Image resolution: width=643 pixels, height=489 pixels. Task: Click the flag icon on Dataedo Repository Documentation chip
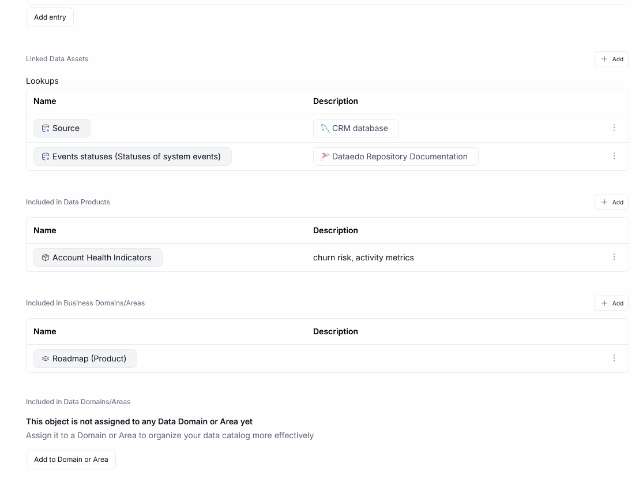(324, 156)
